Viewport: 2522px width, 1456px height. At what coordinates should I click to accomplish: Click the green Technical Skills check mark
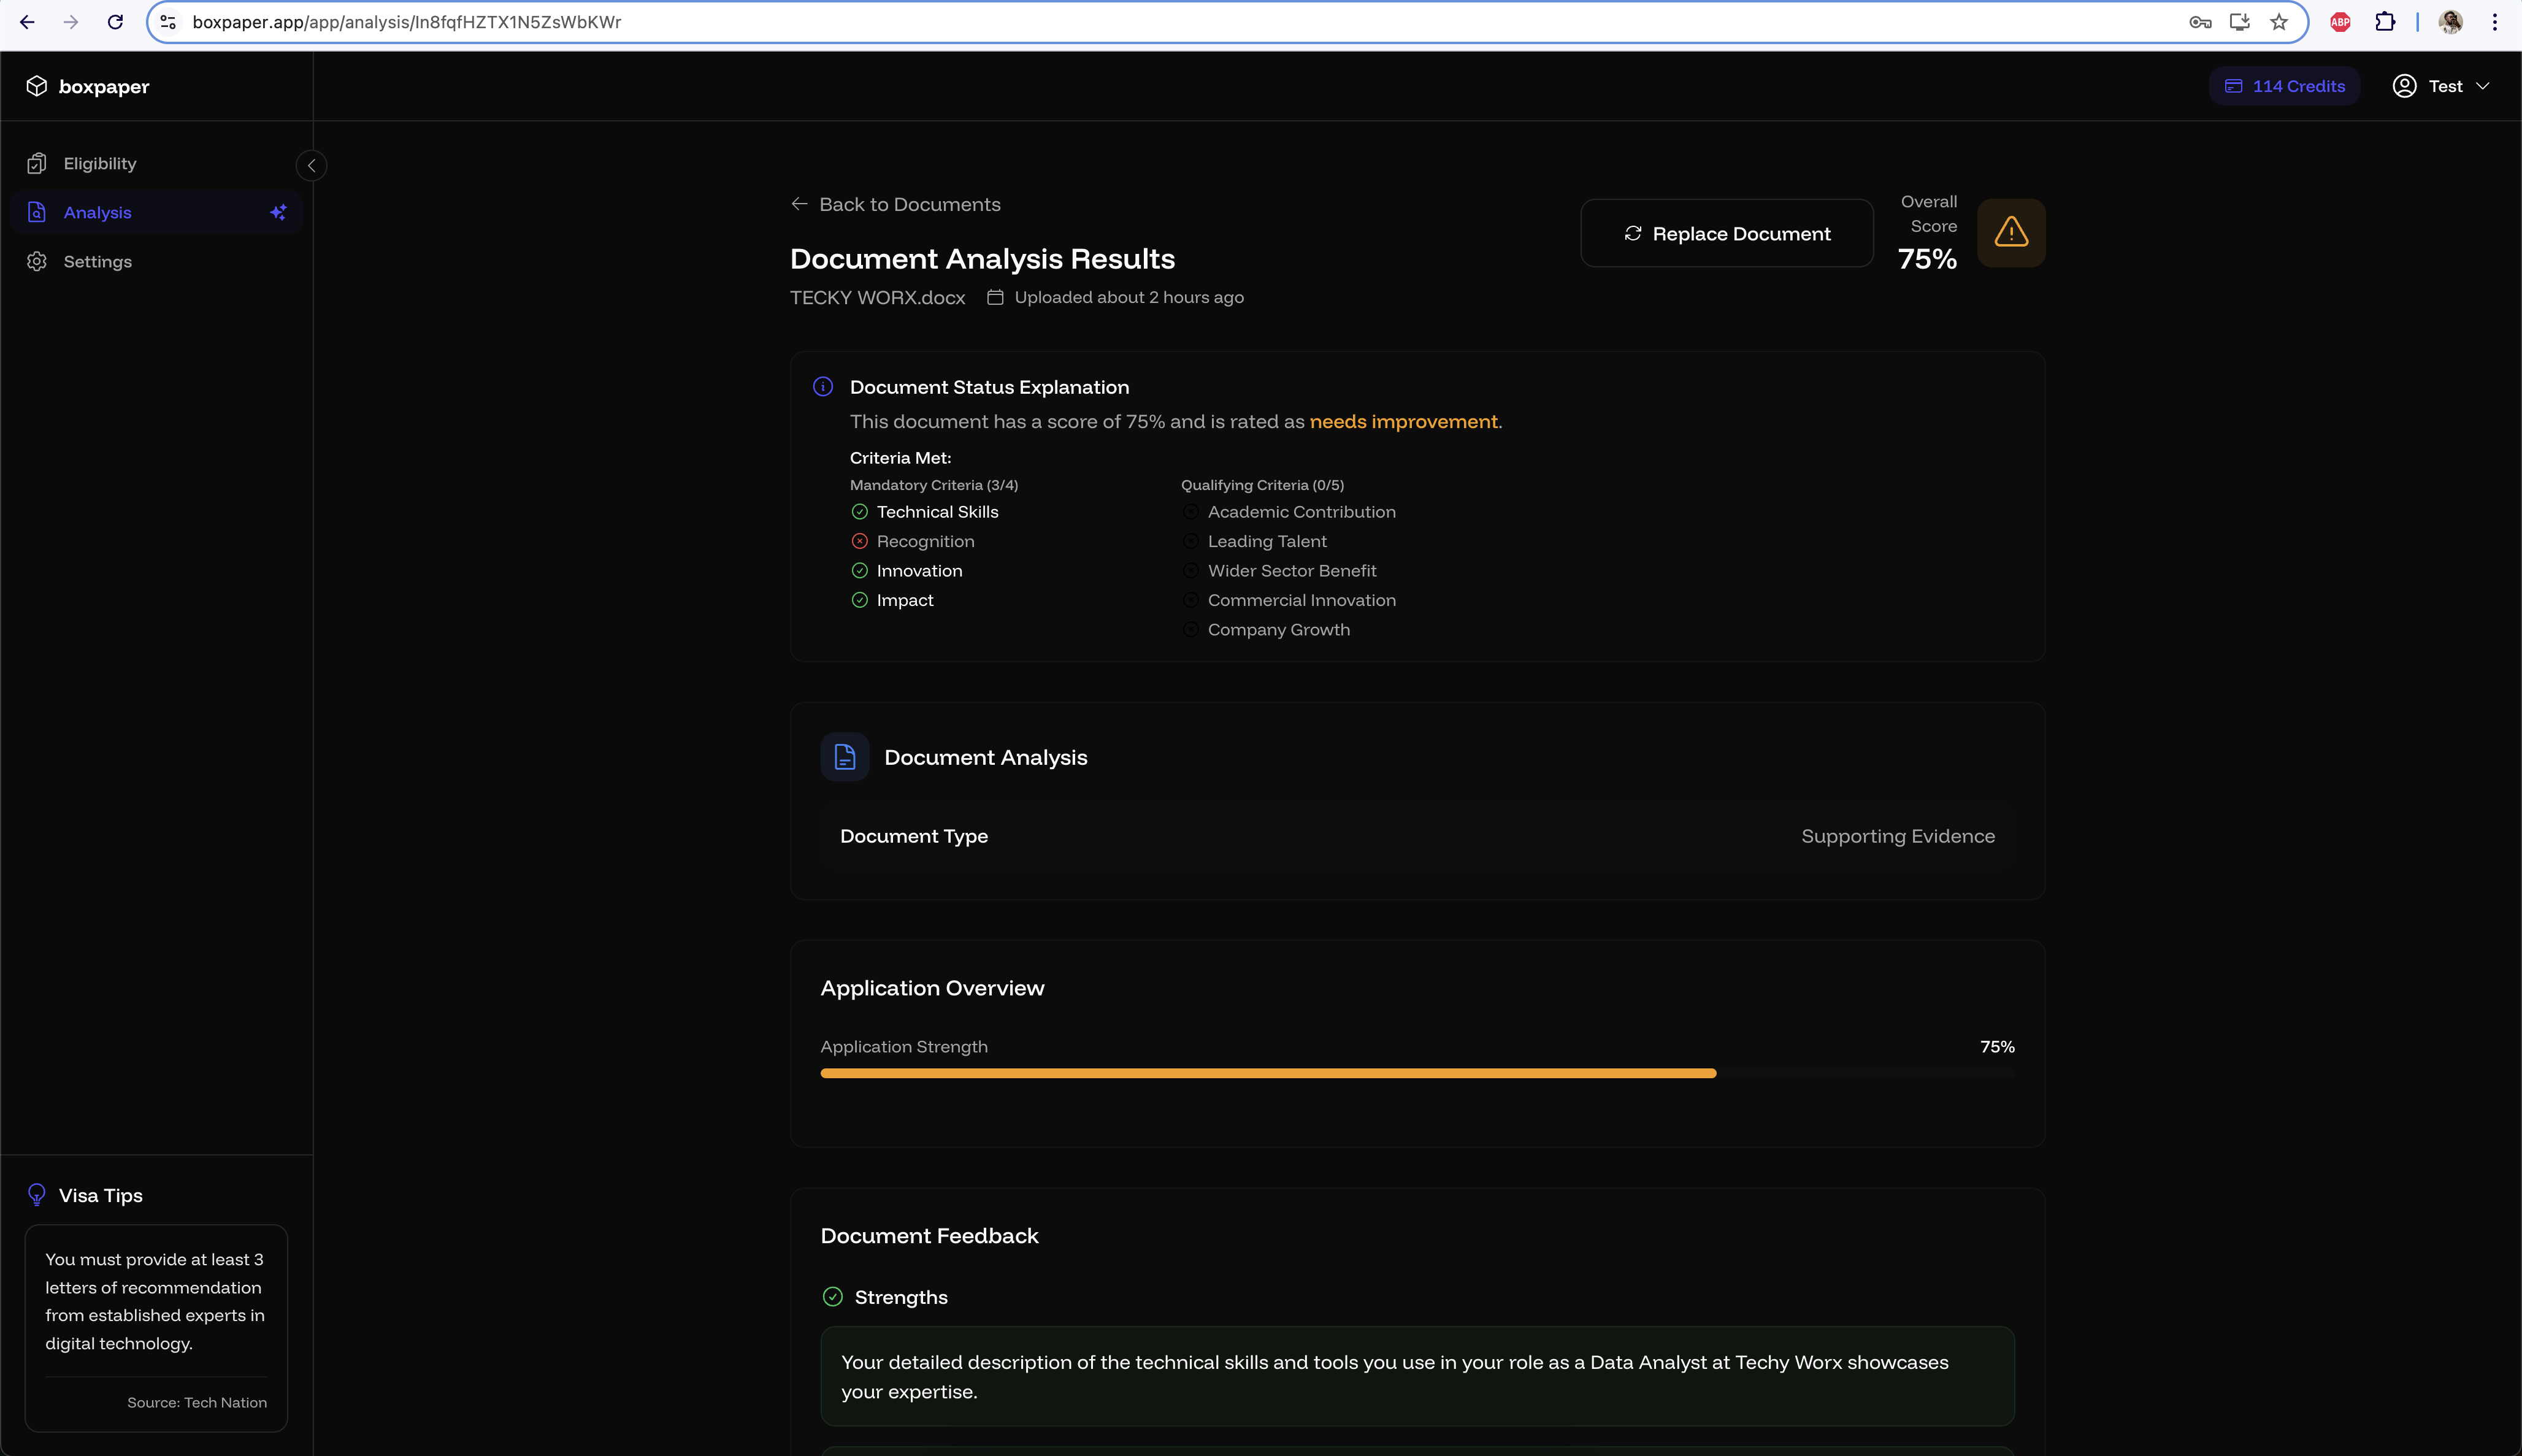tap(859, 512)
